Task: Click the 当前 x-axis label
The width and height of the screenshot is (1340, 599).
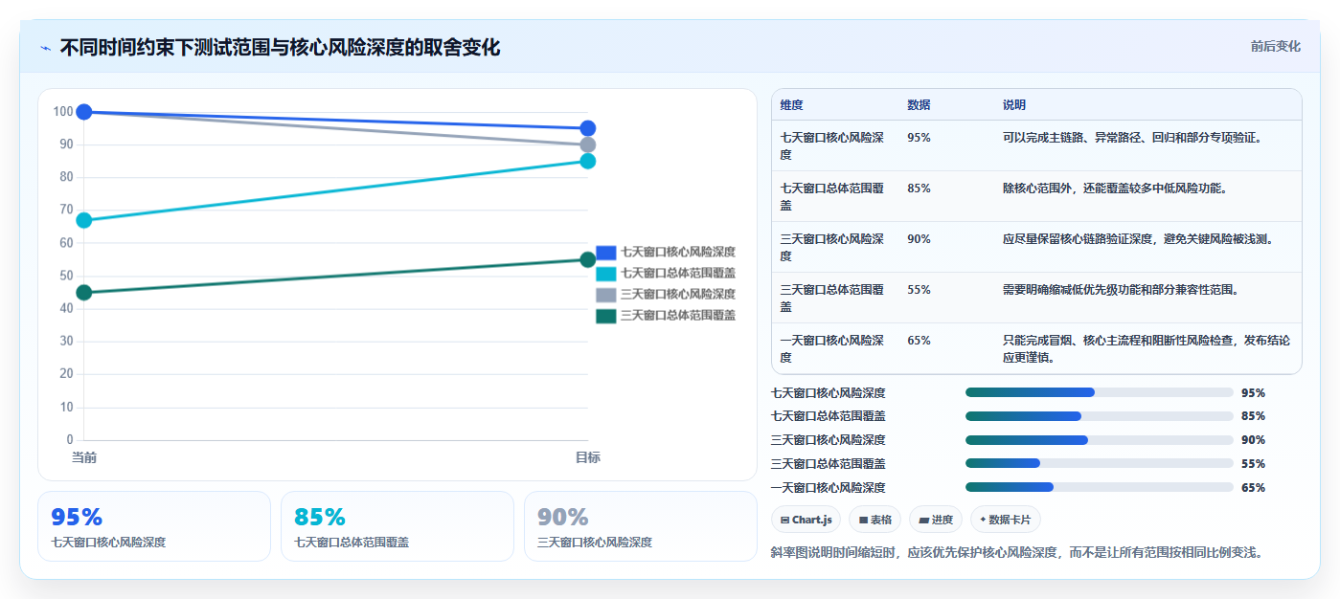Action: (84, 458)
